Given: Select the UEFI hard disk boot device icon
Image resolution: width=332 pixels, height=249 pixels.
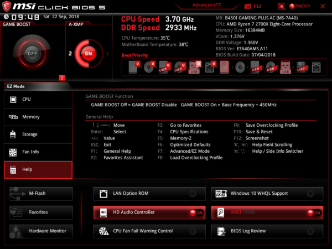Looking at the screenshot, I should pyautogui.click(x=134, y=67).
